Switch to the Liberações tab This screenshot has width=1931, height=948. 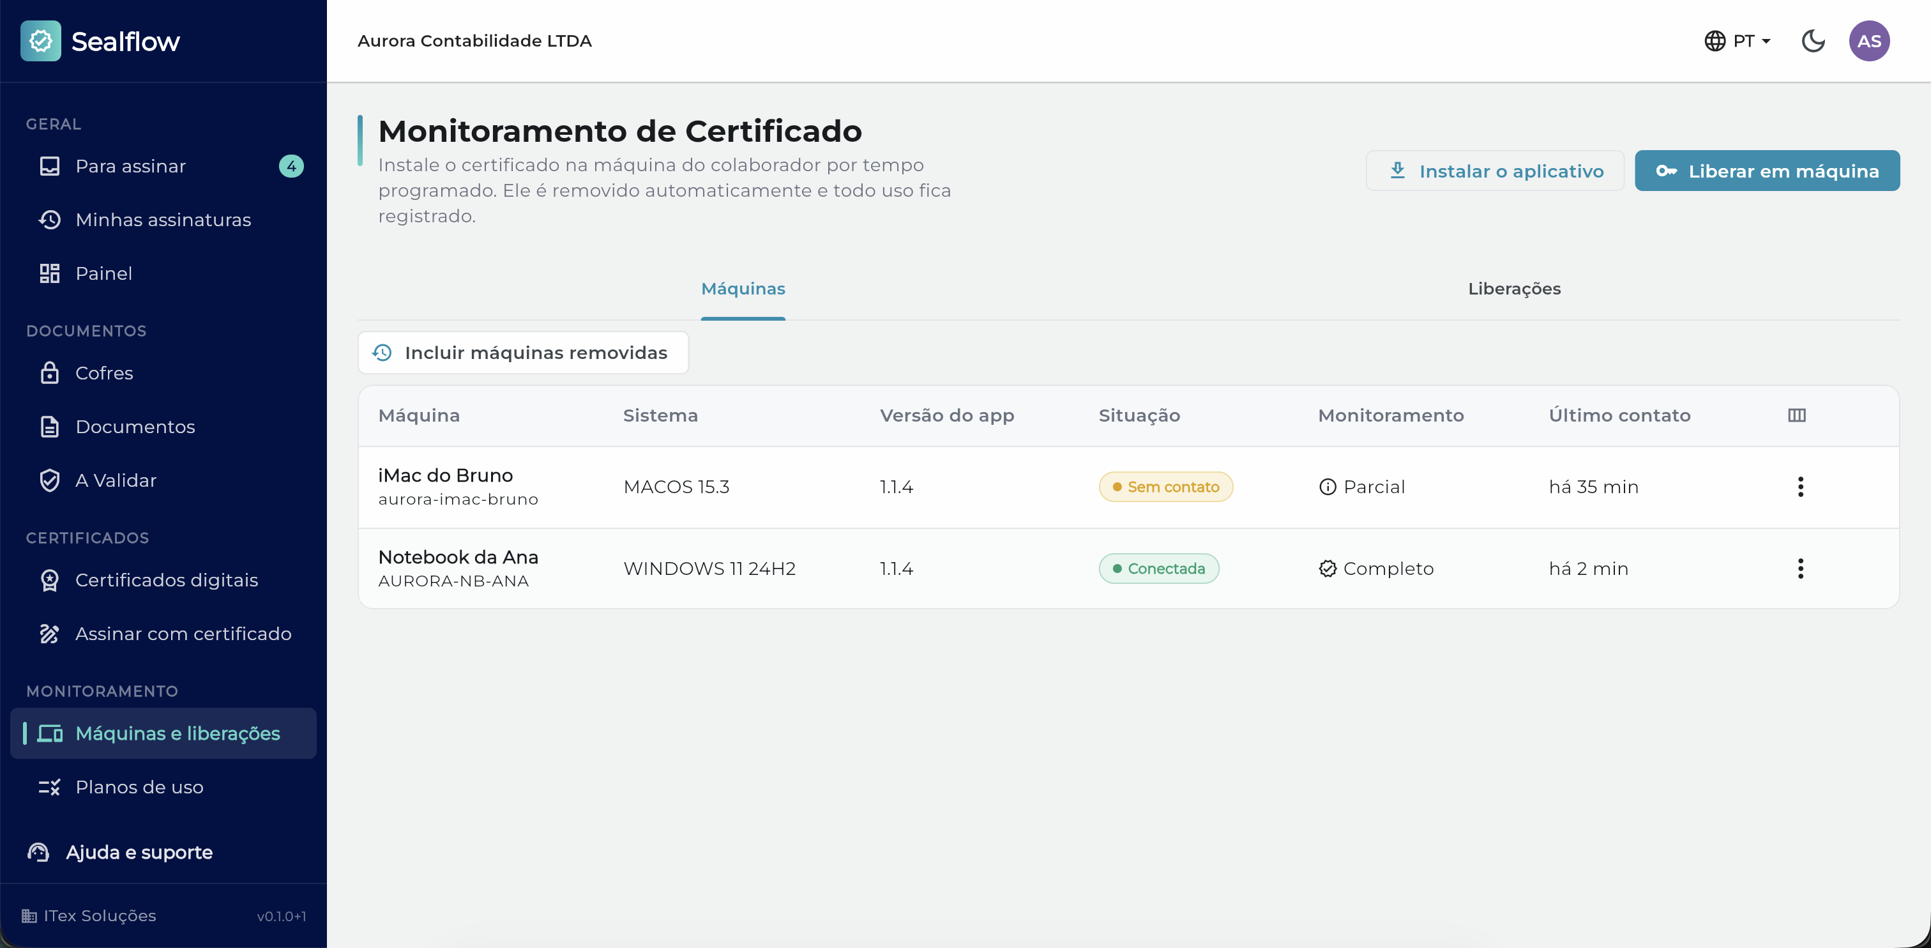pyautogui.click(x=1514, y=289)
